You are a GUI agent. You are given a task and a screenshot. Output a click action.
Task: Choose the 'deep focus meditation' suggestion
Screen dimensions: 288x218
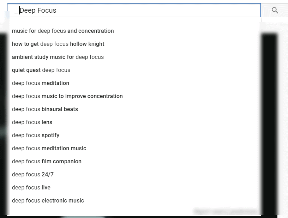41,83
